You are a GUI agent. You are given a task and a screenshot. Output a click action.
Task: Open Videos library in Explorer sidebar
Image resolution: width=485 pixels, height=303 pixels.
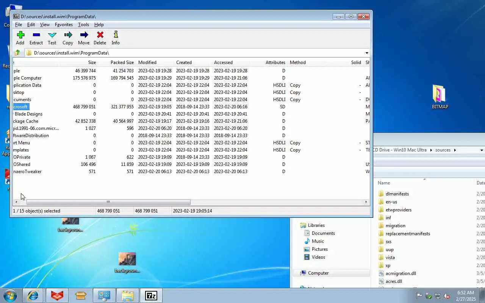(318, 257)
